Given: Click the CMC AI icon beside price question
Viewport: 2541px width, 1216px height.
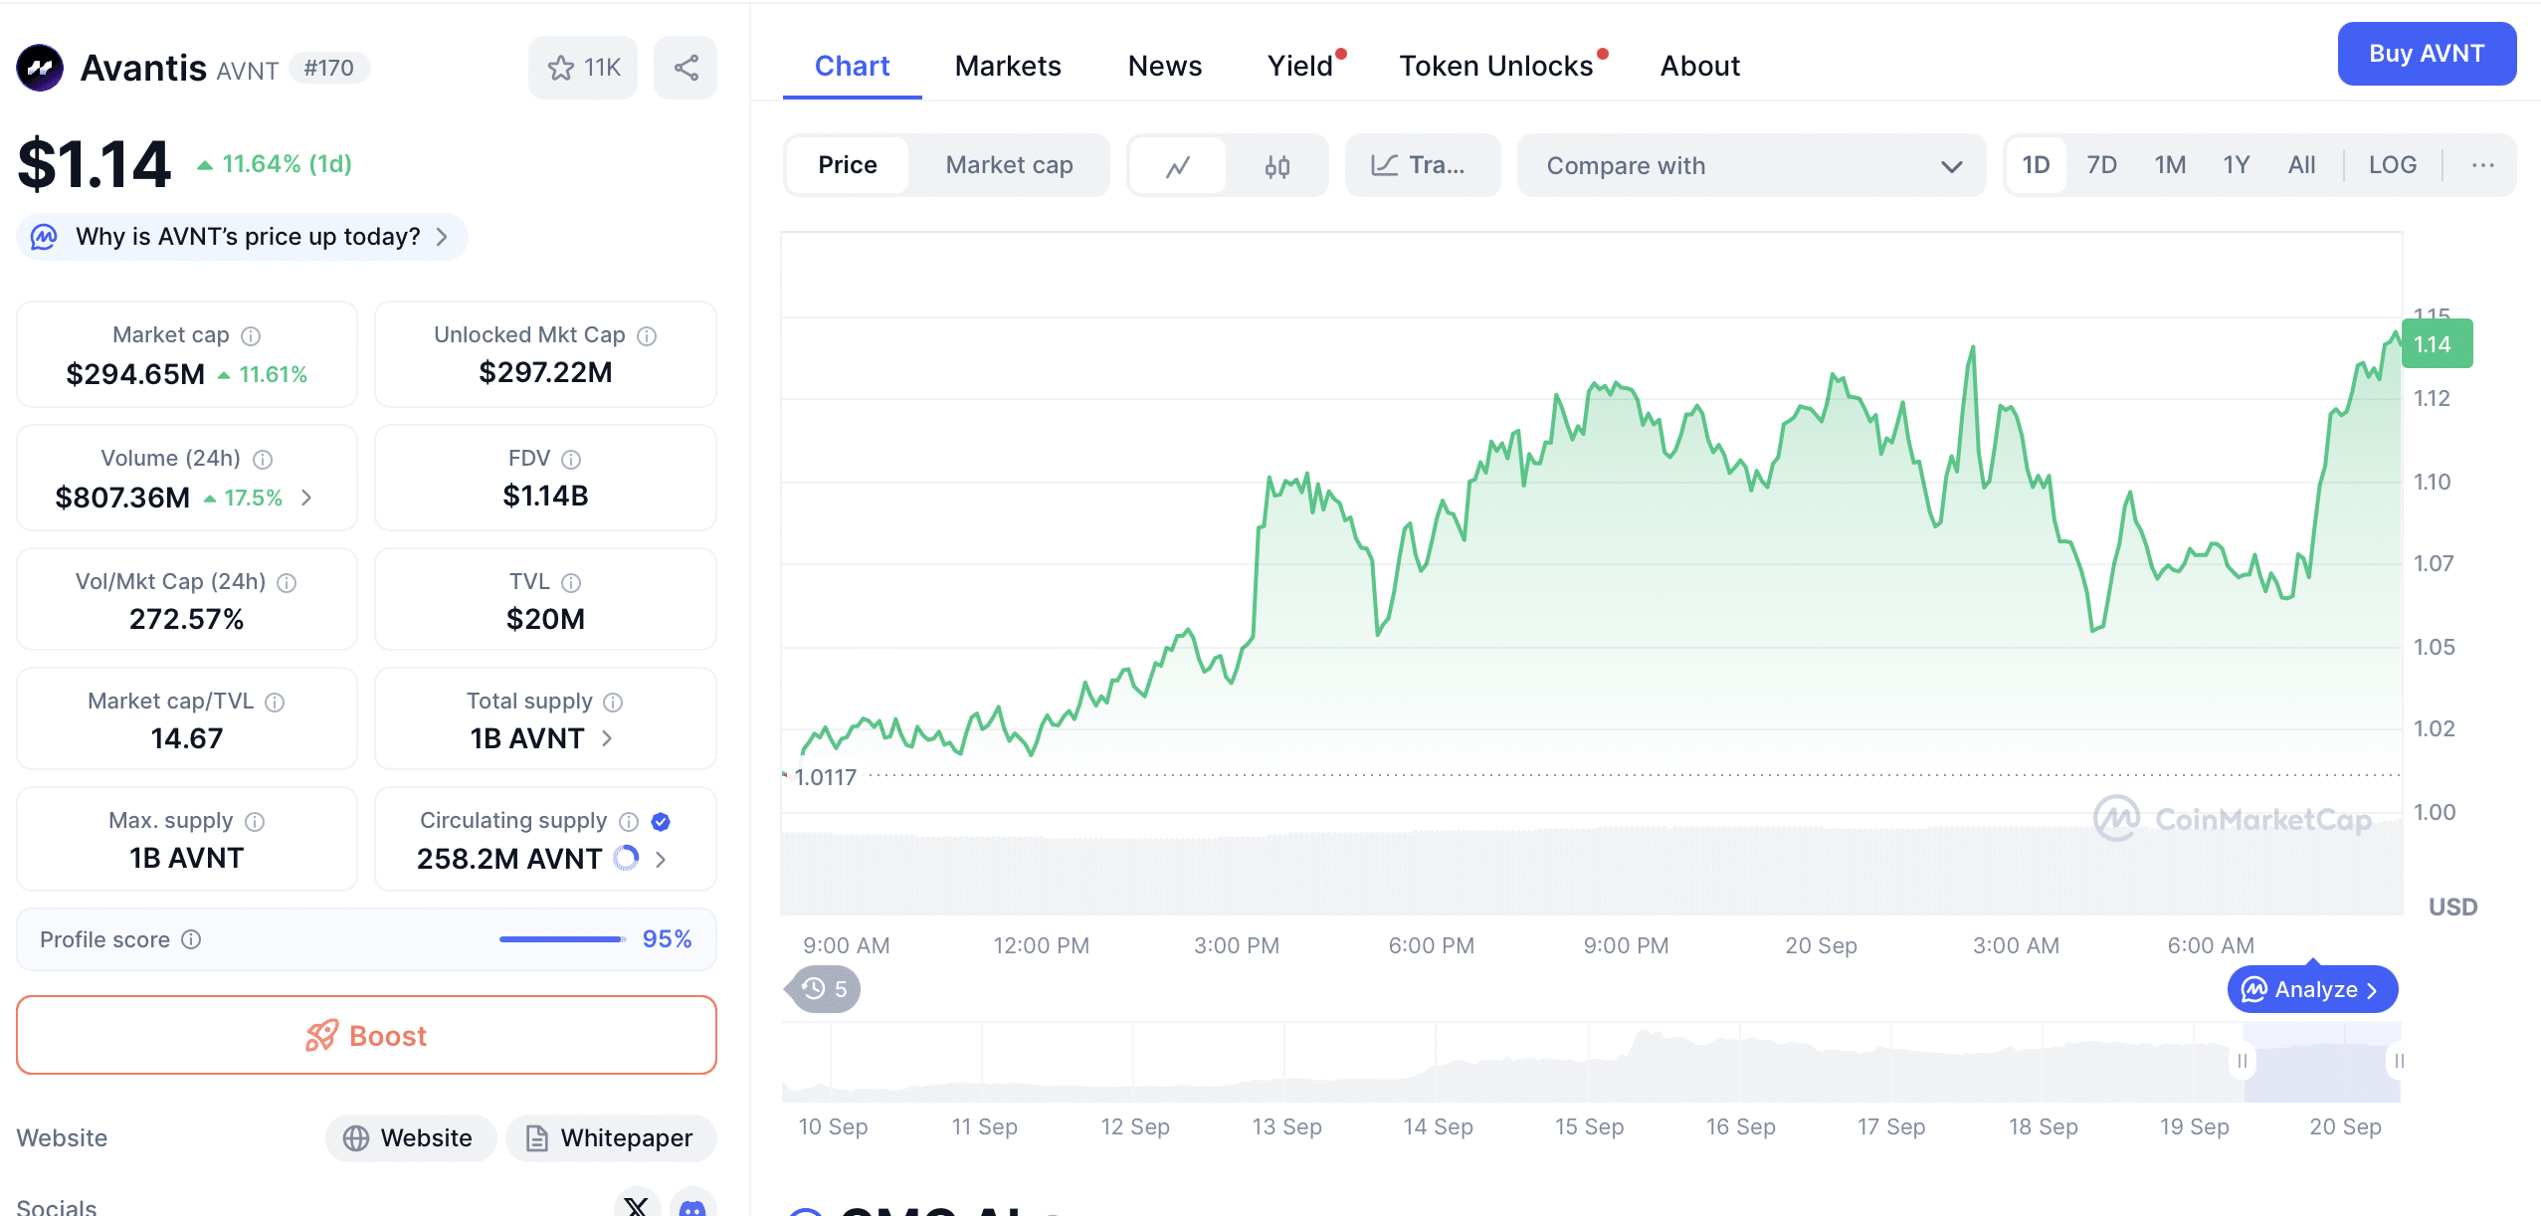Looking at the screenshot, I should coord(44,237).
